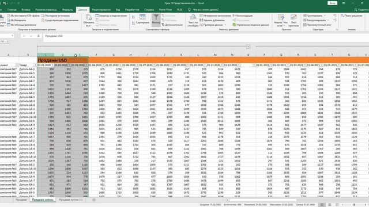Viewport: 369px width, 207px height.
Task: Sort ascending A to Z icon
Action: tap(133, 17)
